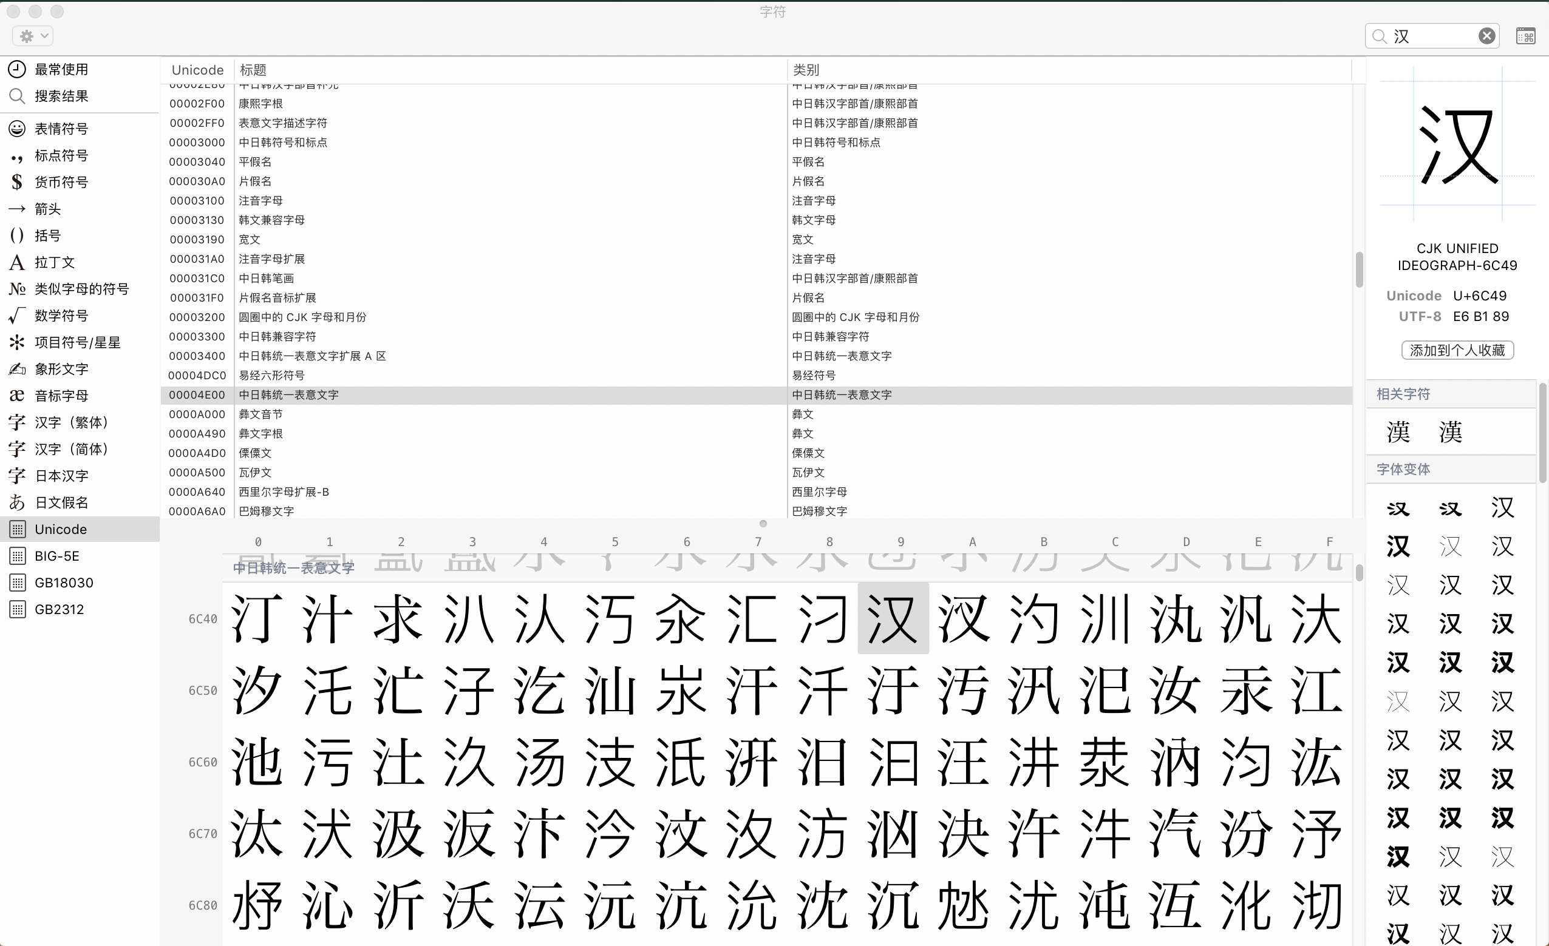Select 最常使用 clock icon in sidebar
Screen dimensions: 1549x946
(x=17, y=69)
